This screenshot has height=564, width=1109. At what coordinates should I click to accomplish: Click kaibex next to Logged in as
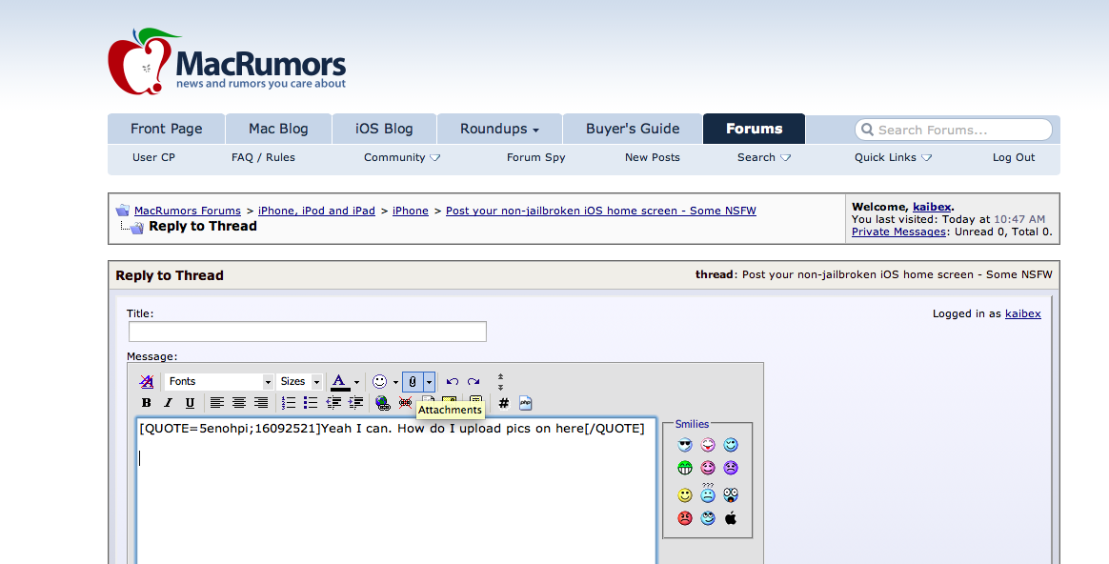[x=1022, y=313]
